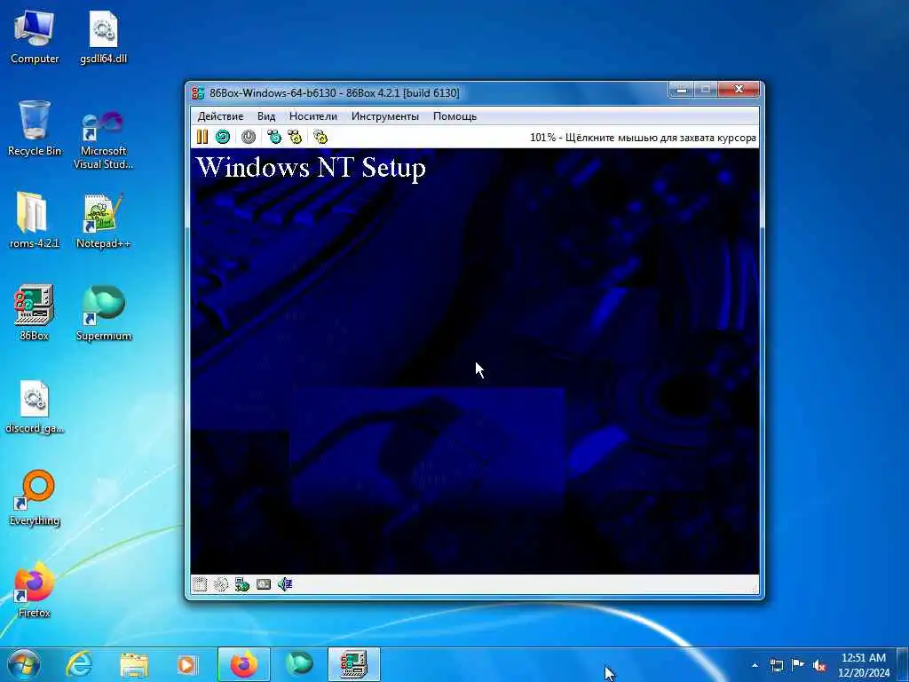Select the Supermium desktop shortcut
The image size is (909, 682).
[x=103, y=313]
